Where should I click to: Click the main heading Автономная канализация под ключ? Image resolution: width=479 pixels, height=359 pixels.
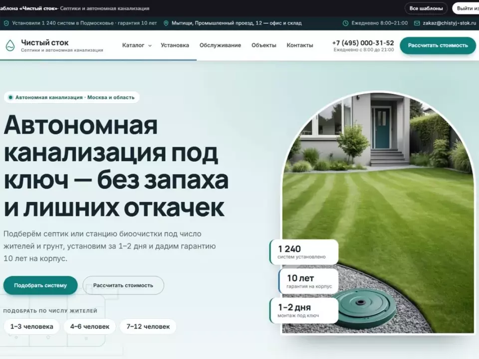116,167
